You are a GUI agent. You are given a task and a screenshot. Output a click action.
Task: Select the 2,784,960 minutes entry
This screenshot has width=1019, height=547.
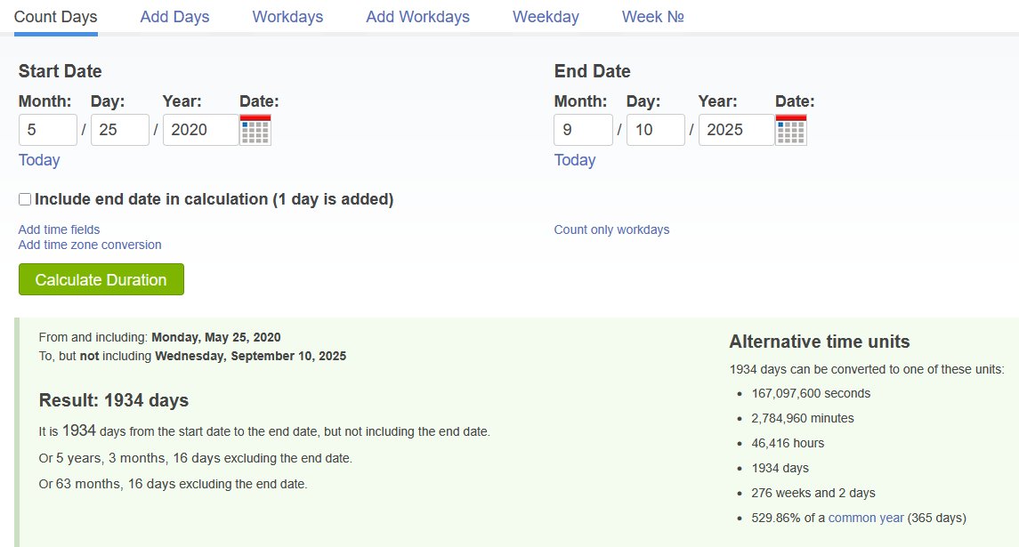click(803, 418)
